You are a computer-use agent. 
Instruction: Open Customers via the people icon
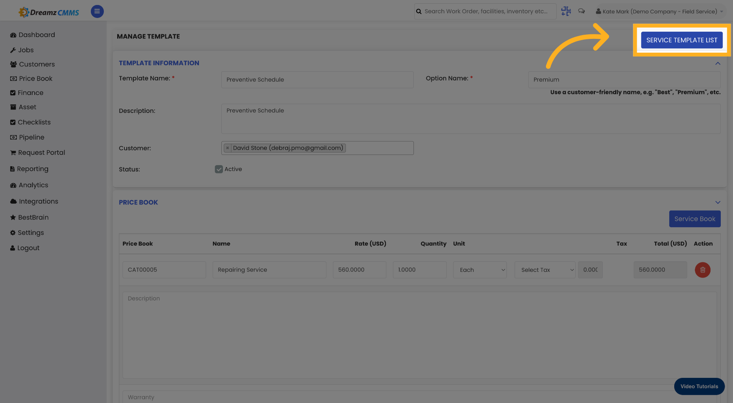[13, 64]
